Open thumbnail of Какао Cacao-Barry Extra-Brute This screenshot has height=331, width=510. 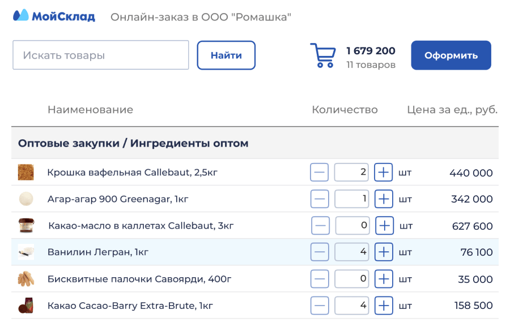pos(26,306)
